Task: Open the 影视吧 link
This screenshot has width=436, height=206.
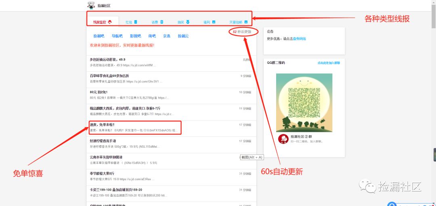Action: 135,36
